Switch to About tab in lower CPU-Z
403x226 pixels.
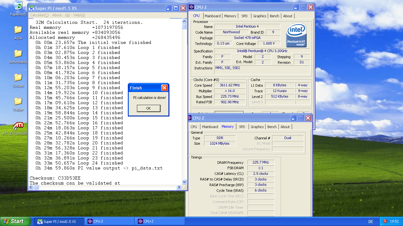point(285,127)
